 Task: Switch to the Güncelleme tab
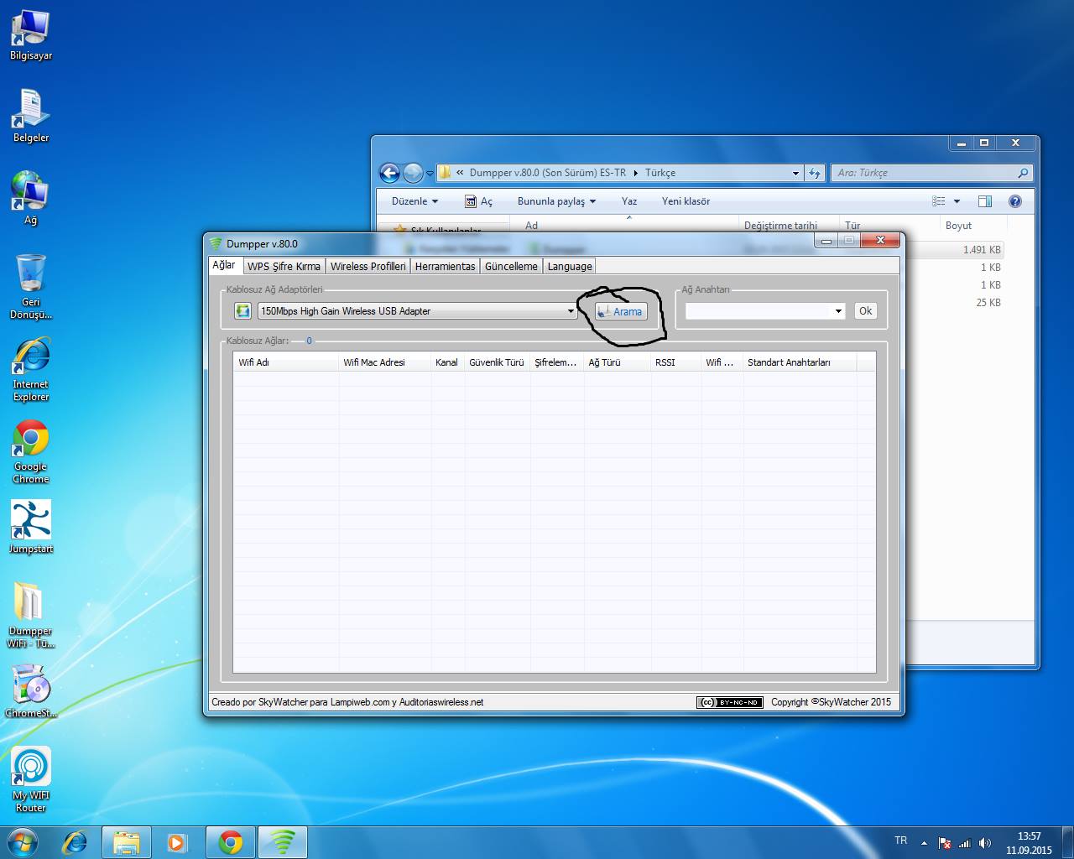511,266
